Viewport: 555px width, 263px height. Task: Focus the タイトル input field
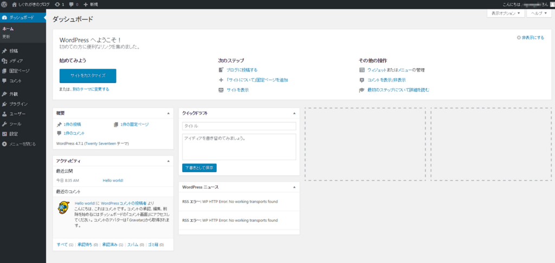[x=239, y=126]
